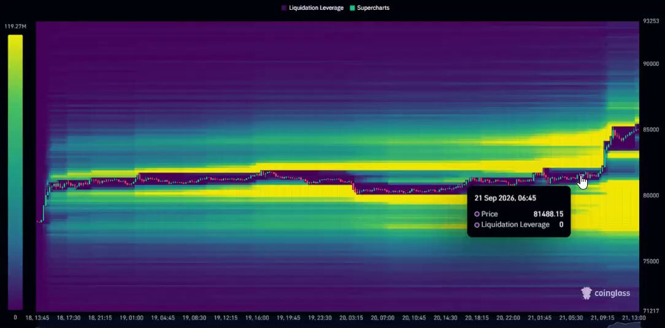This screenshot has width=665, height=328.
Task: Click the purple Liquidation Leverage legend swatch
Action: (x=284, y=7)
